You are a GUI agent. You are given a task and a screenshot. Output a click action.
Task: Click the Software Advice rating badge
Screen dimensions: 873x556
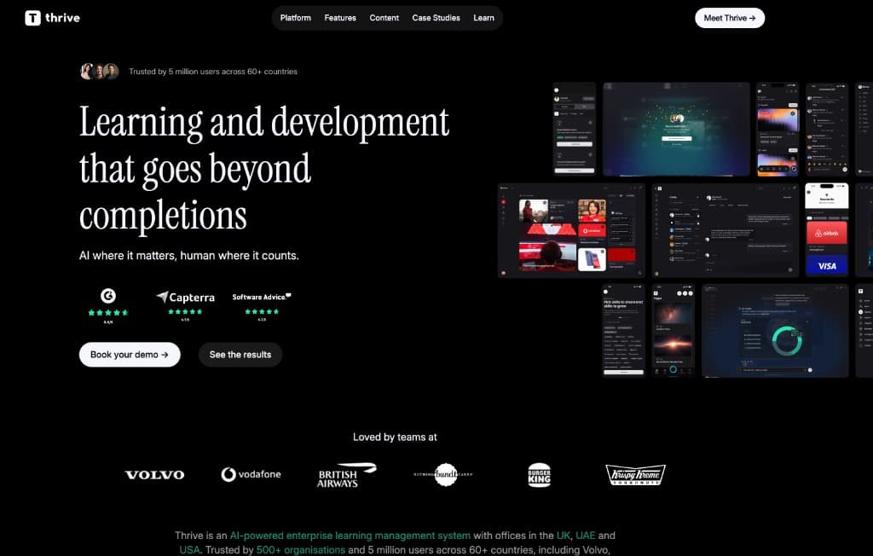(x=262, y=306)
